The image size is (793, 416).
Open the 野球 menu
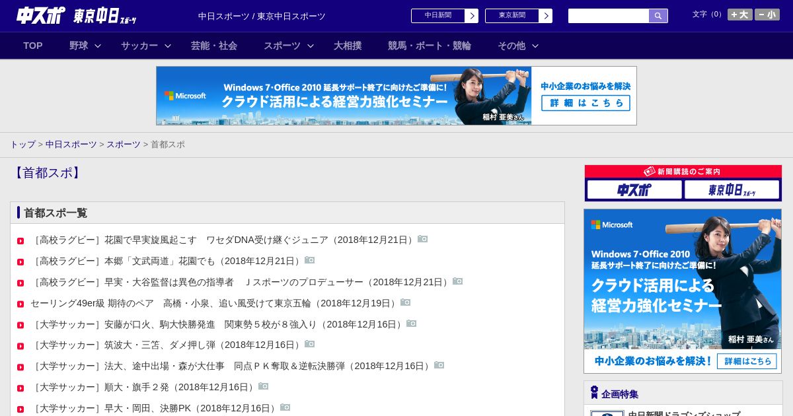click(79, 46)
